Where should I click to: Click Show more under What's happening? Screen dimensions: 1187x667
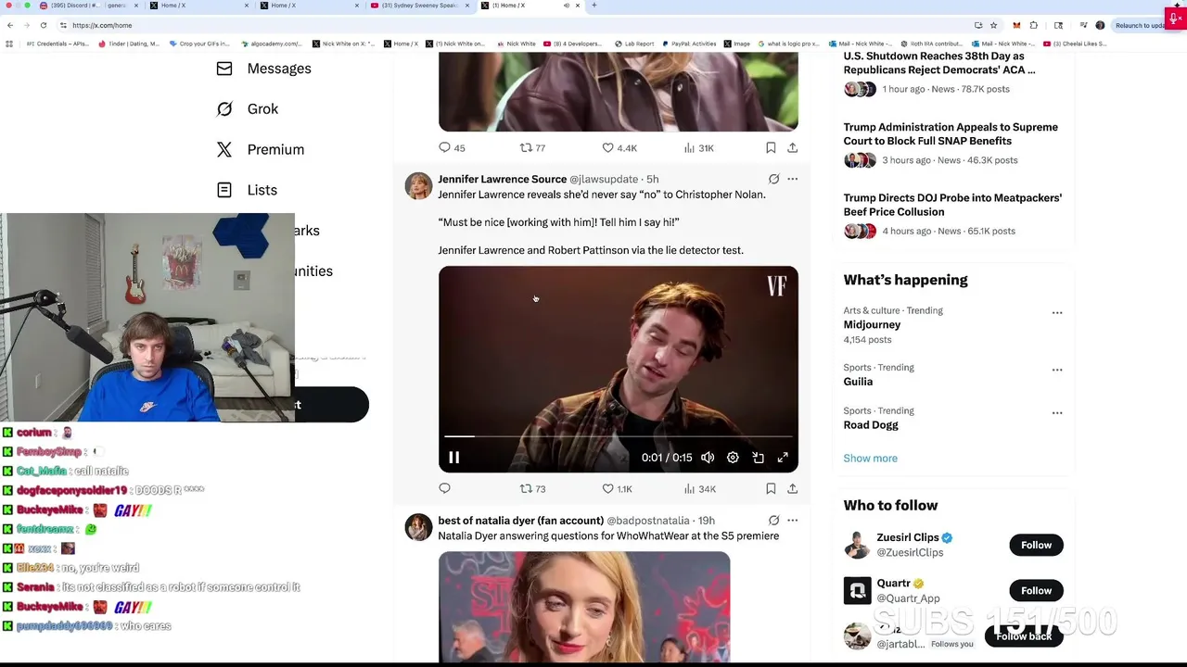pos(870,459)
